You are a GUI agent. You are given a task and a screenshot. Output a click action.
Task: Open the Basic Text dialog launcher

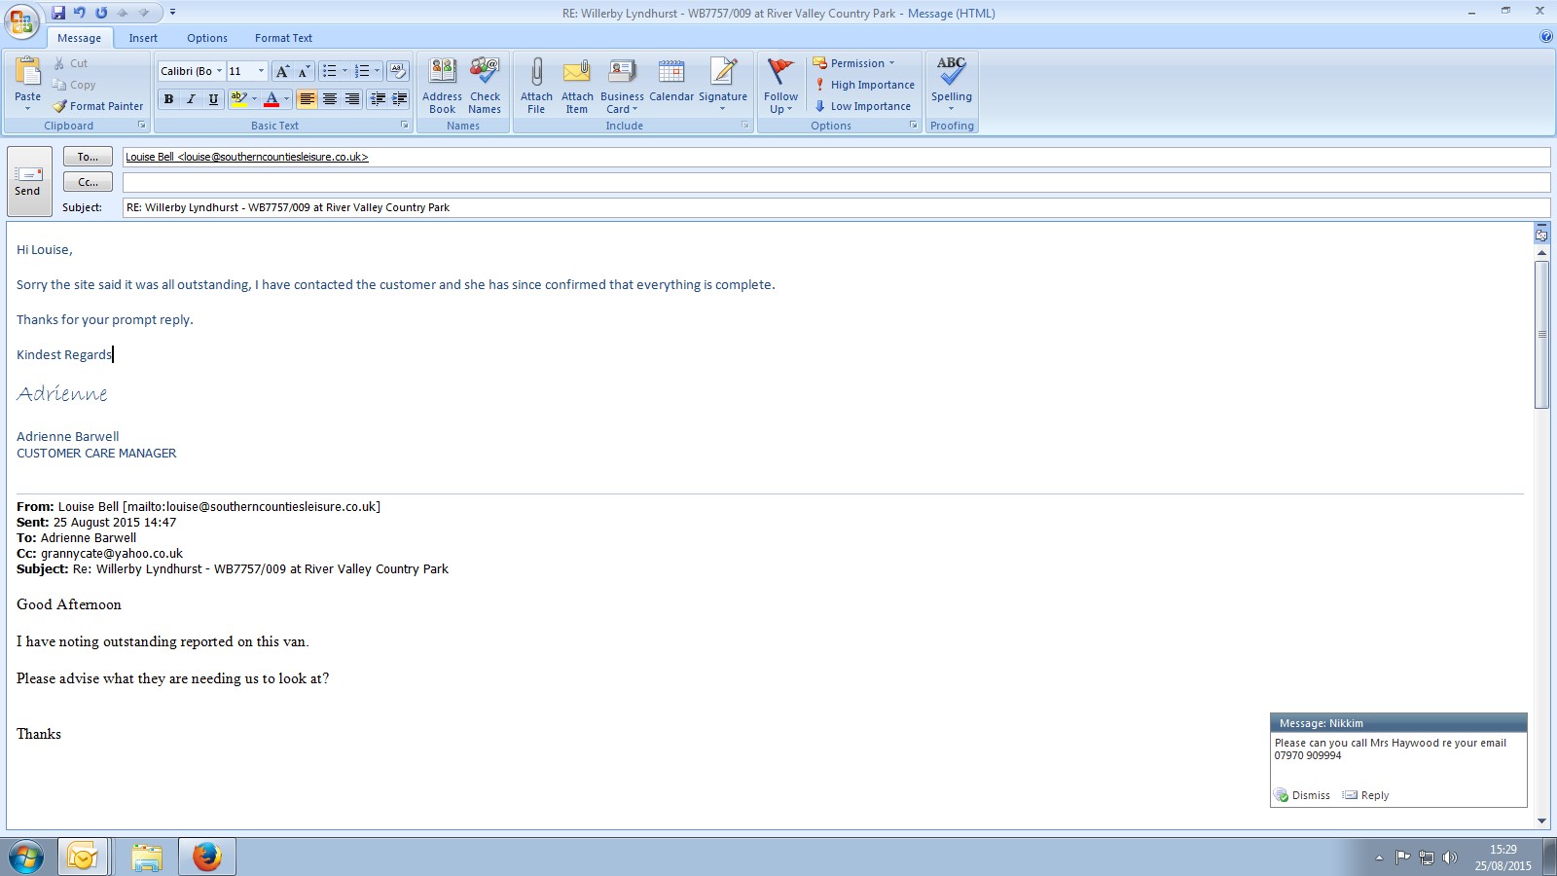point(404,126)
